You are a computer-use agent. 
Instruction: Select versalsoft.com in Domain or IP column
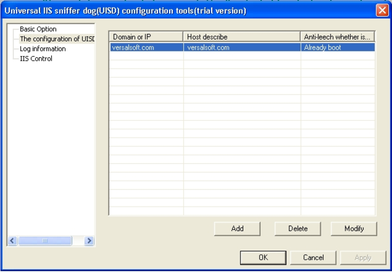click(147, 47)
